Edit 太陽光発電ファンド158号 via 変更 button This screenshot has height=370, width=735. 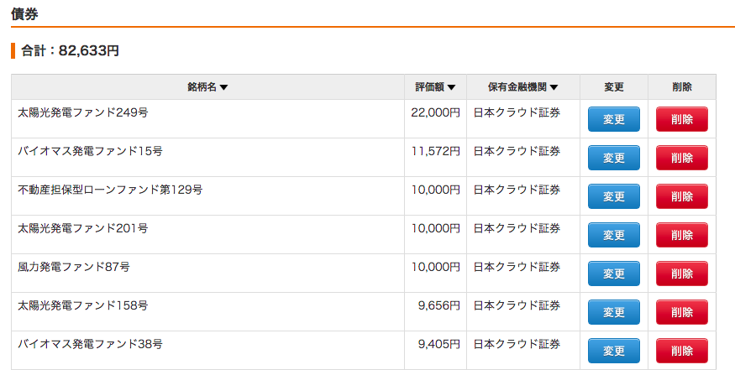[x=613, y=312]
